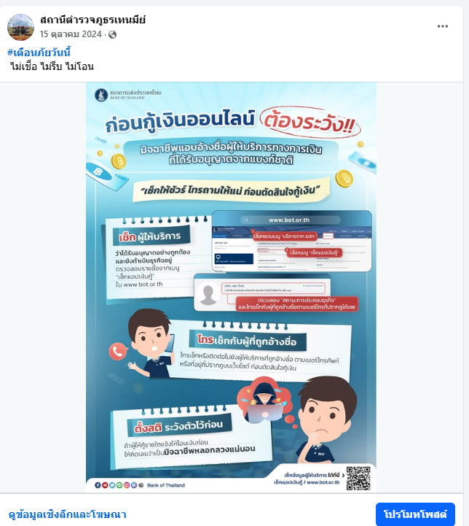Open the page profile picture avatar
Image resolution: width=469 pixels, height=526 pixels.
pyautogui.click(x=20, y=27)
